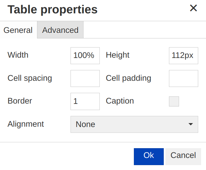The image size is (206, 170).
Task: Close the Table properties dialog
Action: pos(193,8)
